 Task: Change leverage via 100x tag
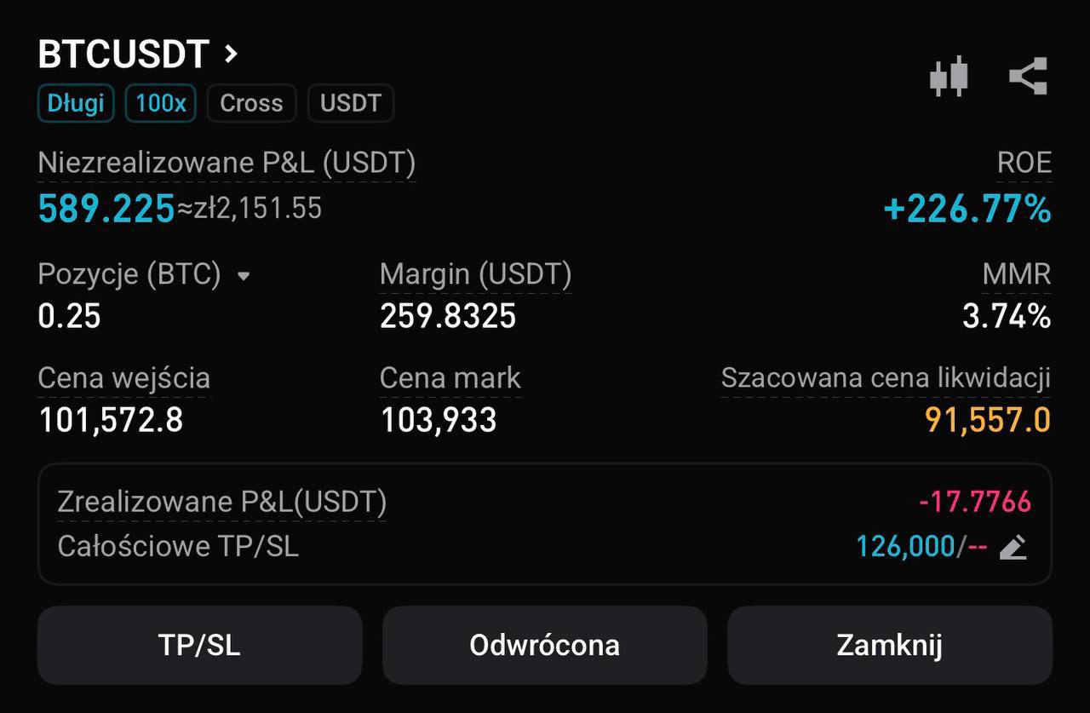[160, 104]
